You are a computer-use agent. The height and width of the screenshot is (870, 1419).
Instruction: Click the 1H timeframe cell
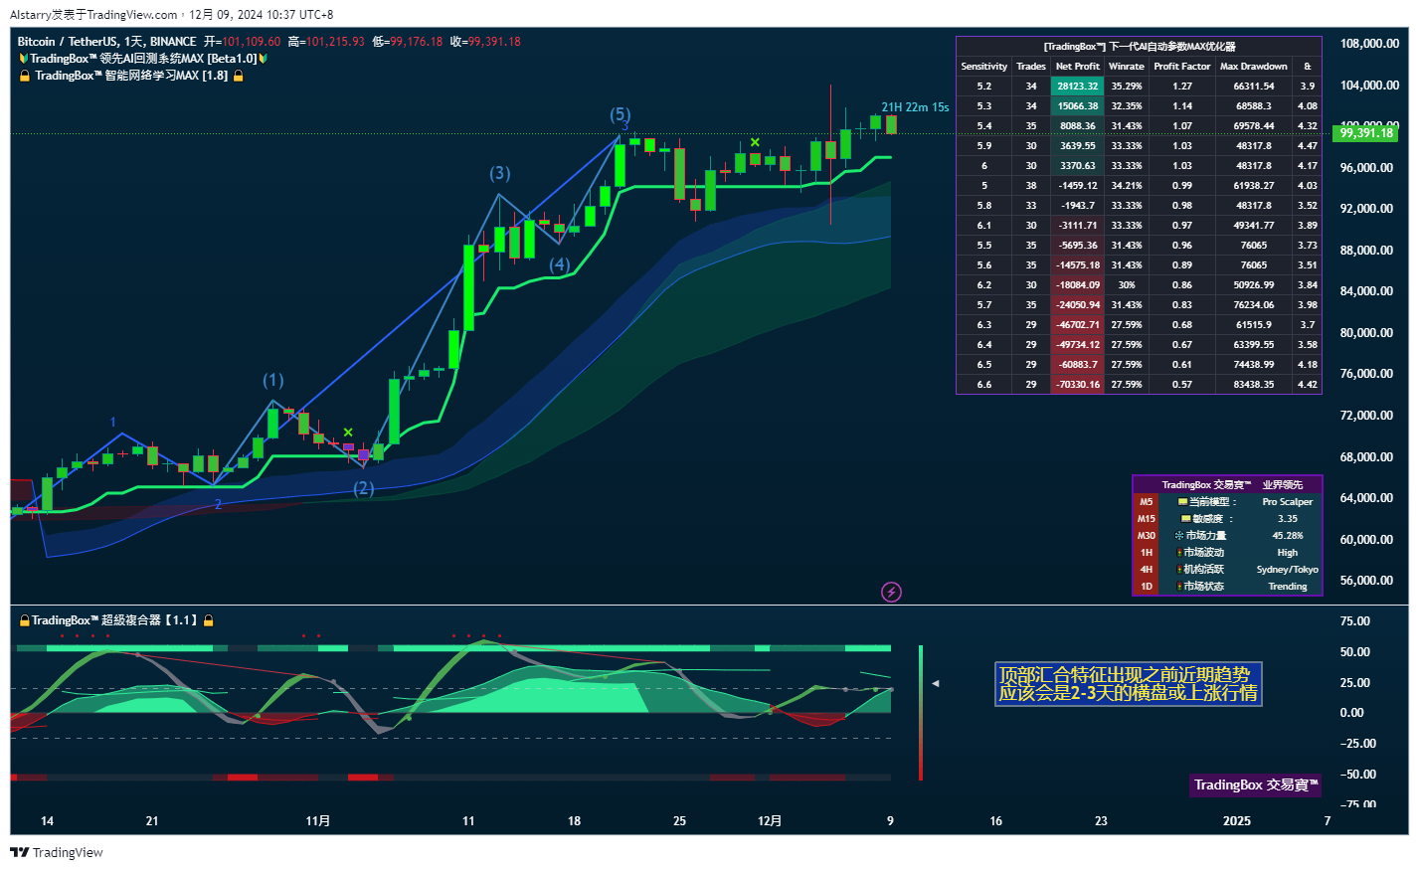click(x=1147, y=553)
